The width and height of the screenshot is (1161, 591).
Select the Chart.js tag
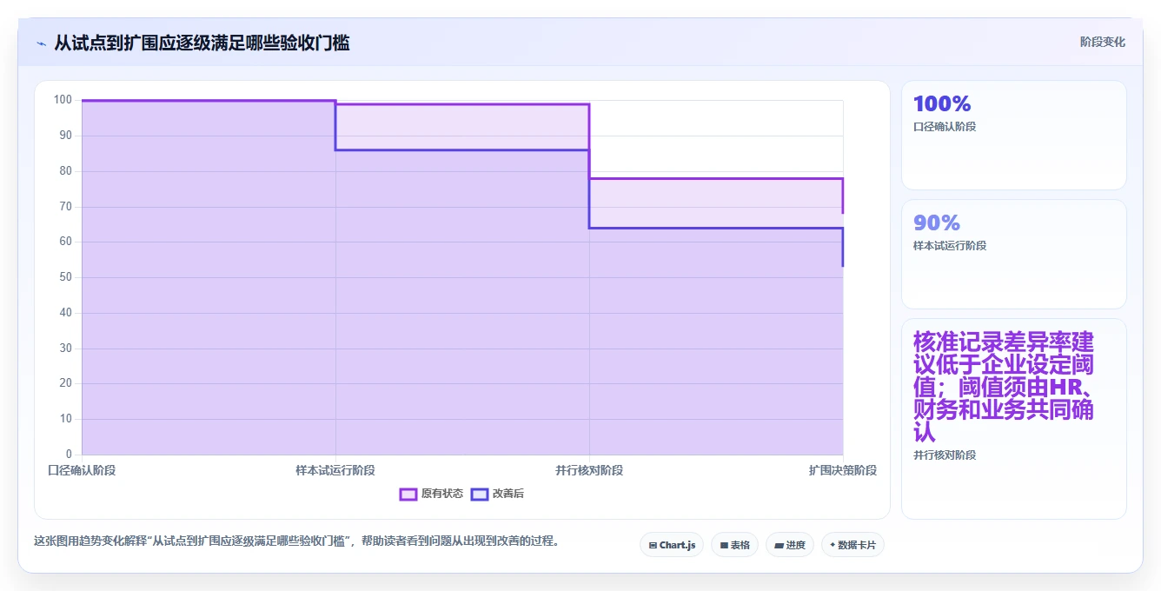point(672,545)
